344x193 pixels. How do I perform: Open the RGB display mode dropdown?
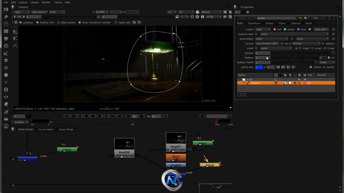[x=57, y=12]
